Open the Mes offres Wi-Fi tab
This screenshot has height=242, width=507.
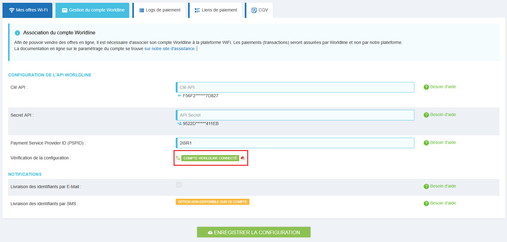coord(28,10)
